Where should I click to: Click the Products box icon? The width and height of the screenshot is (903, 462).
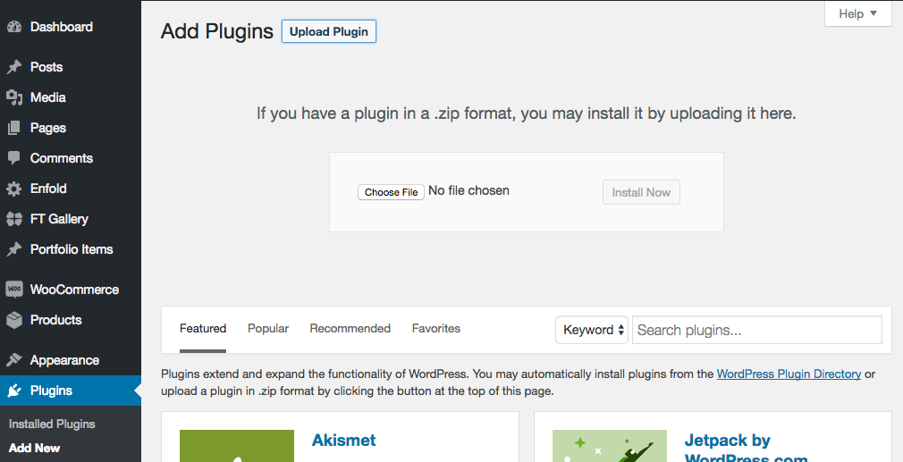pyautogui.click(x=14, y=320)
